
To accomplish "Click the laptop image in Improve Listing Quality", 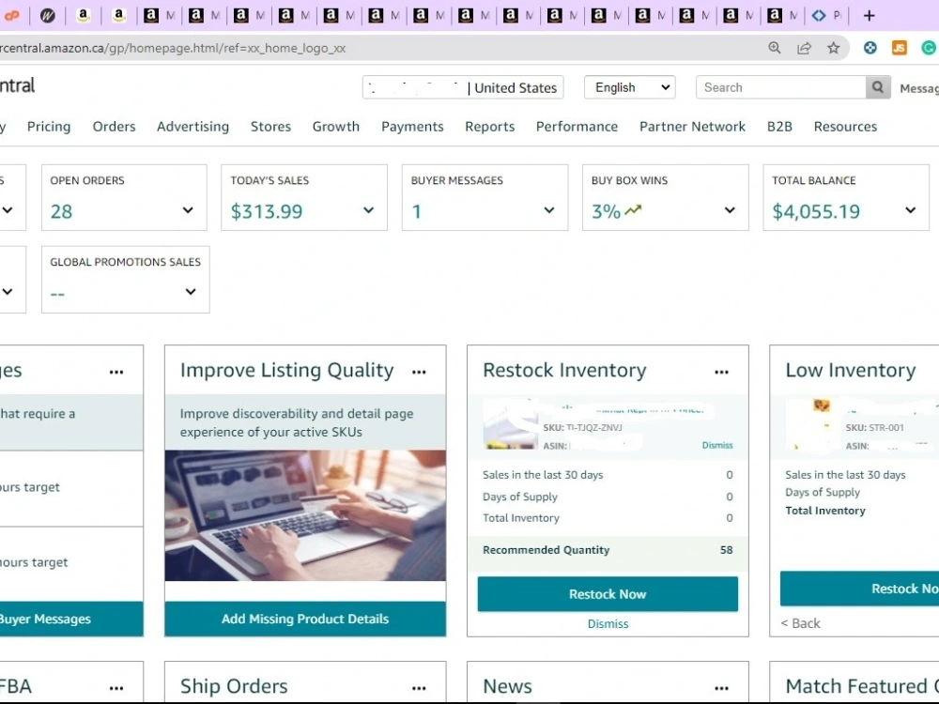I will [x=305, y=515].
